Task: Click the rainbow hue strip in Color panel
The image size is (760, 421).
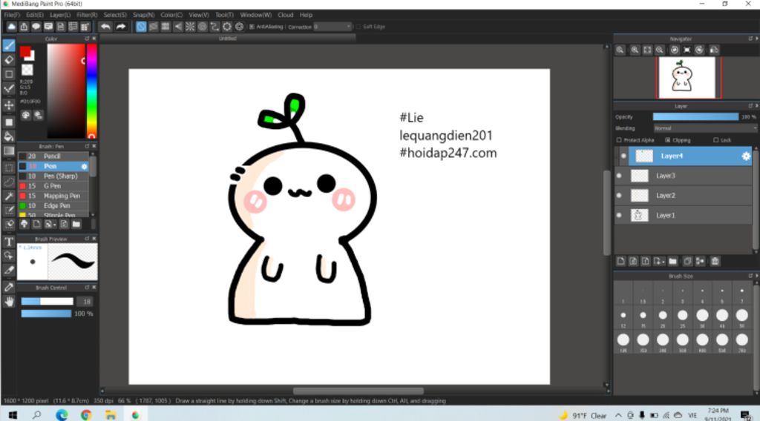Action: tap(91, 91)
